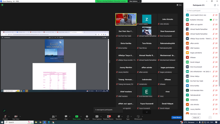Click the volume icon in system tray
The image size is (220, 124).
[x=208, y=122]
